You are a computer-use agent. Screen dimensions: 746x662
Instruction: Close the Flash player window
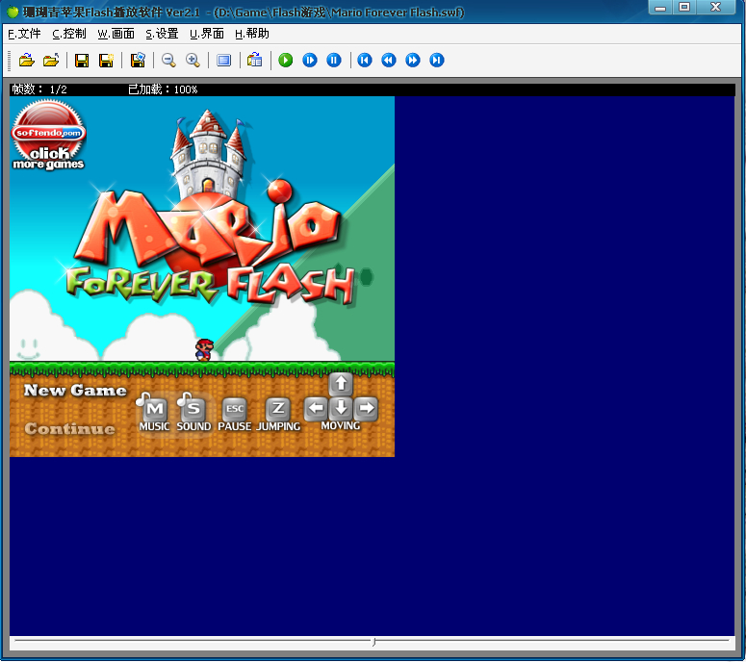coord(715,8)
